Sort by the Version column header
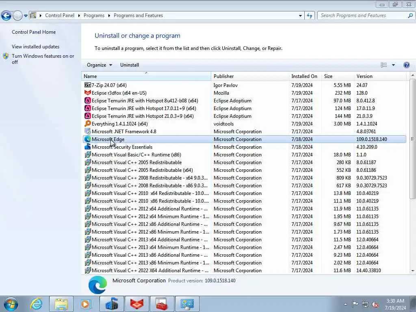Screen dimensions: 416x312 380,76
